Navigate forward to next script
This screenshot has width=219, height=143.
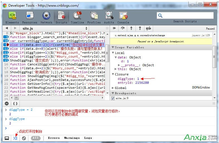[15, 28]
